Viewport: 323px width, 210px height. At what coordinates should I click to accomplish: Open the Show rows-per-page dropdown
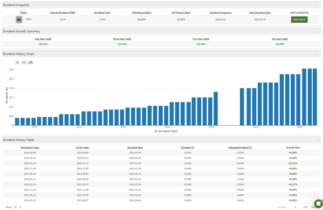pyautogui.click(x=17, y=207)
